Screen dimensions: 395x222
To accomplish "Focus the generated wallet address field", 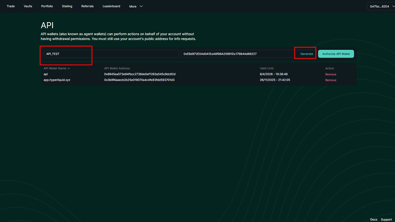I will [x=238, y=54].
